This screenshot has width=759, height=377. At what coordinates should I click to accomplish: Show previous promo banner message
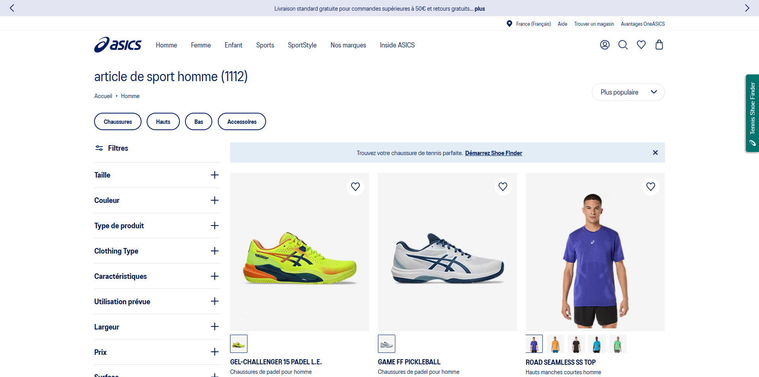12,8
